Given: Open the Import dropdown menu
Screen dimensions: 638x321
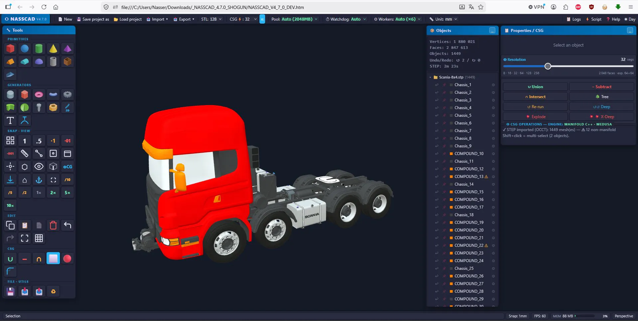Looking at the screenshot, I should coord(157,19).
